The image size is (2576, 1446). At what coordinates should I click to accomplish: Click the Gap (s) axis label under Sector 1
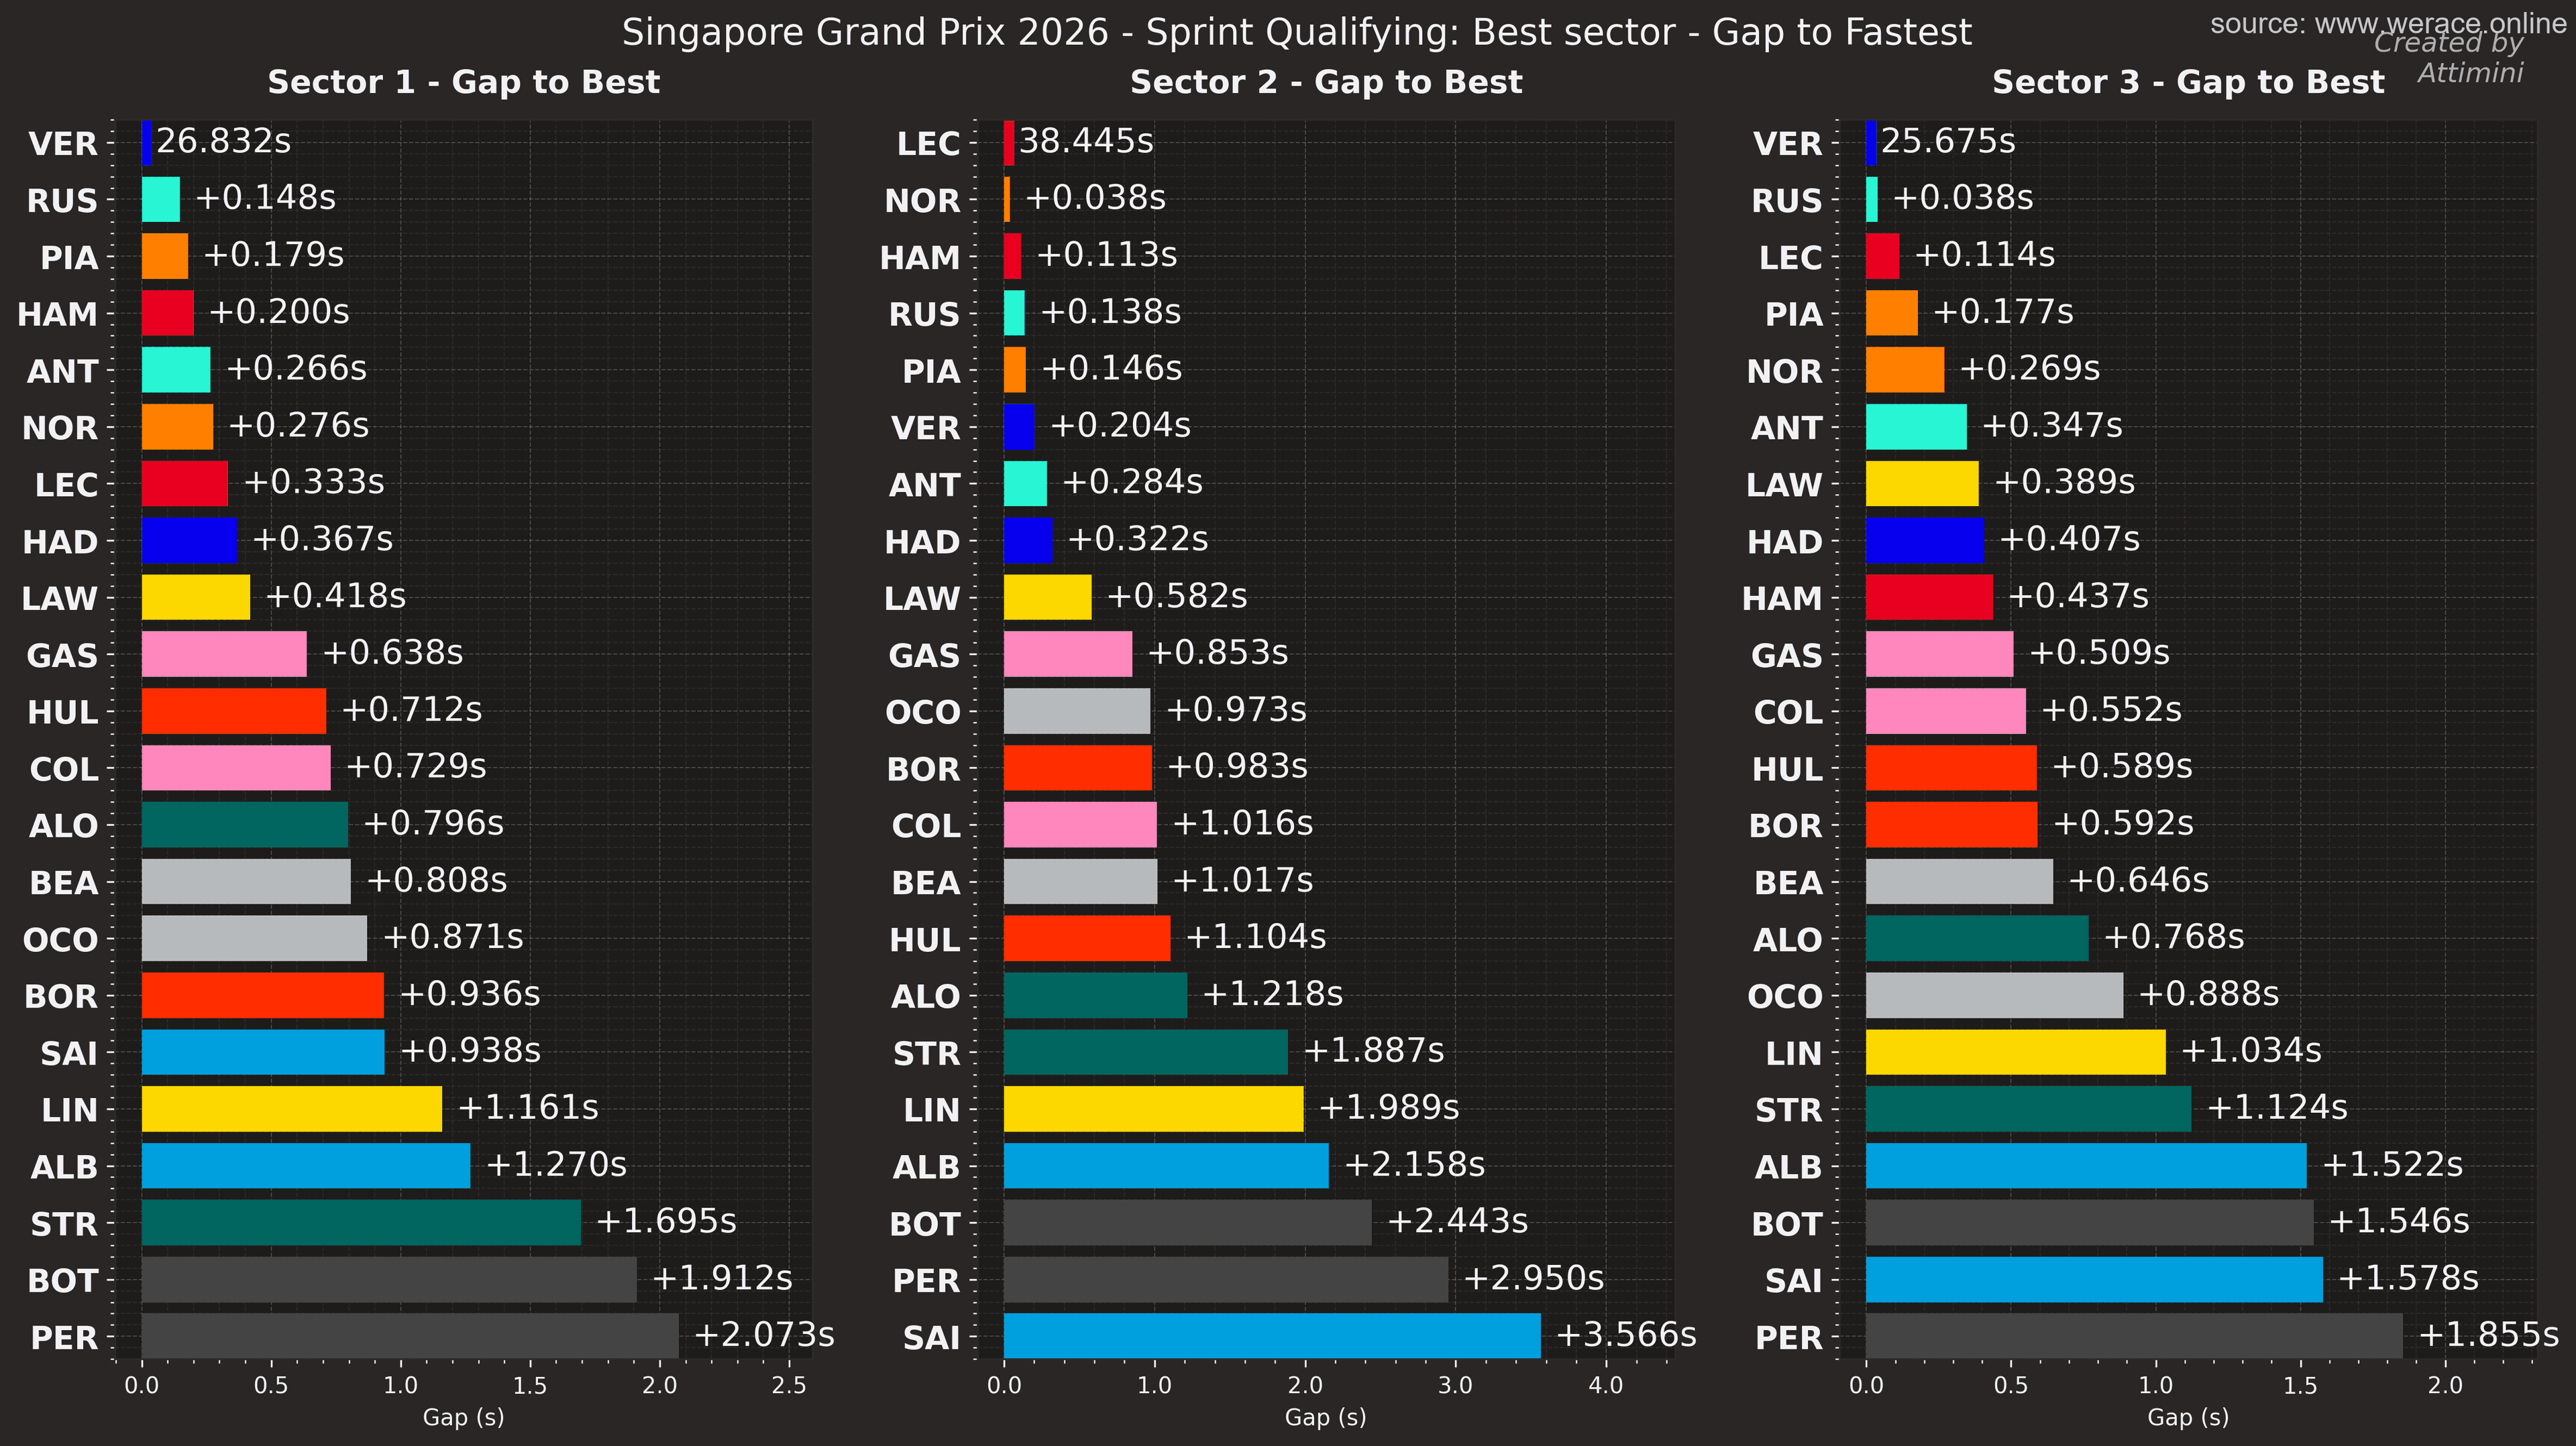(x=463, y=1417)
